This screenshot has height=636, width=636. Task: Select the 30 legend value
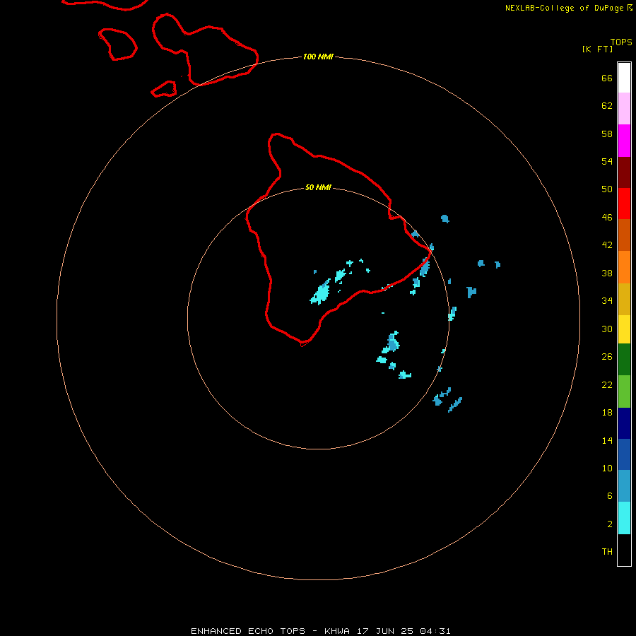[x=607, y=329]
